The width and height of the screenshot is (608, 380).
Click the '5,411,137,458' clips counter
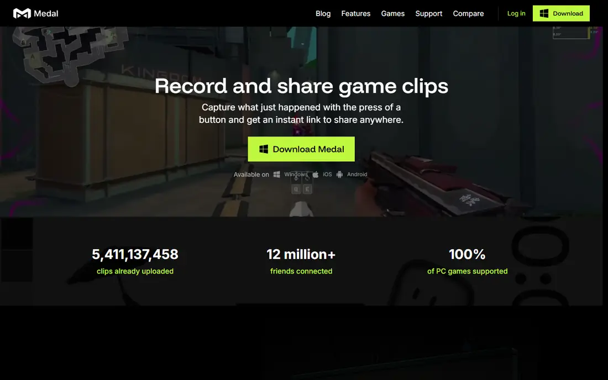(x=135, y=254)
